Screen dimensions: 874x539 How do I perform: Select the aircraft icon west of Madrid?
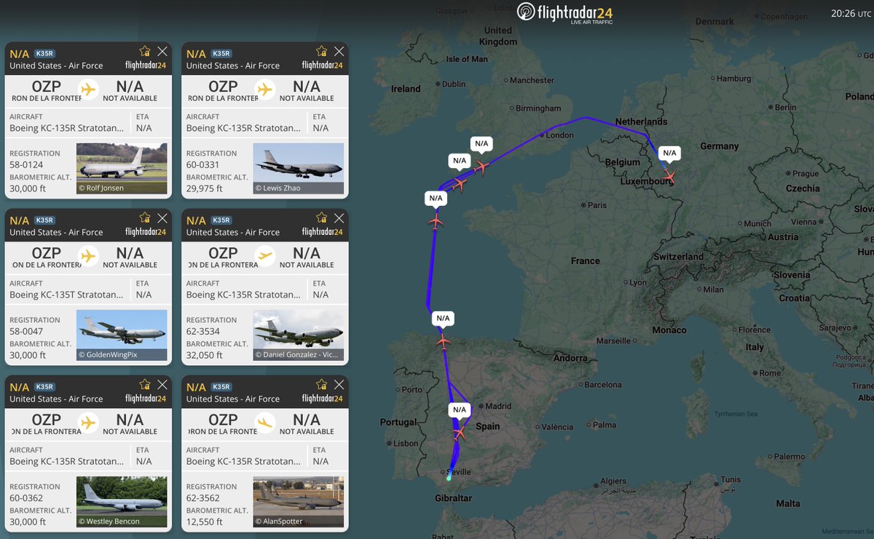point(459,433)
